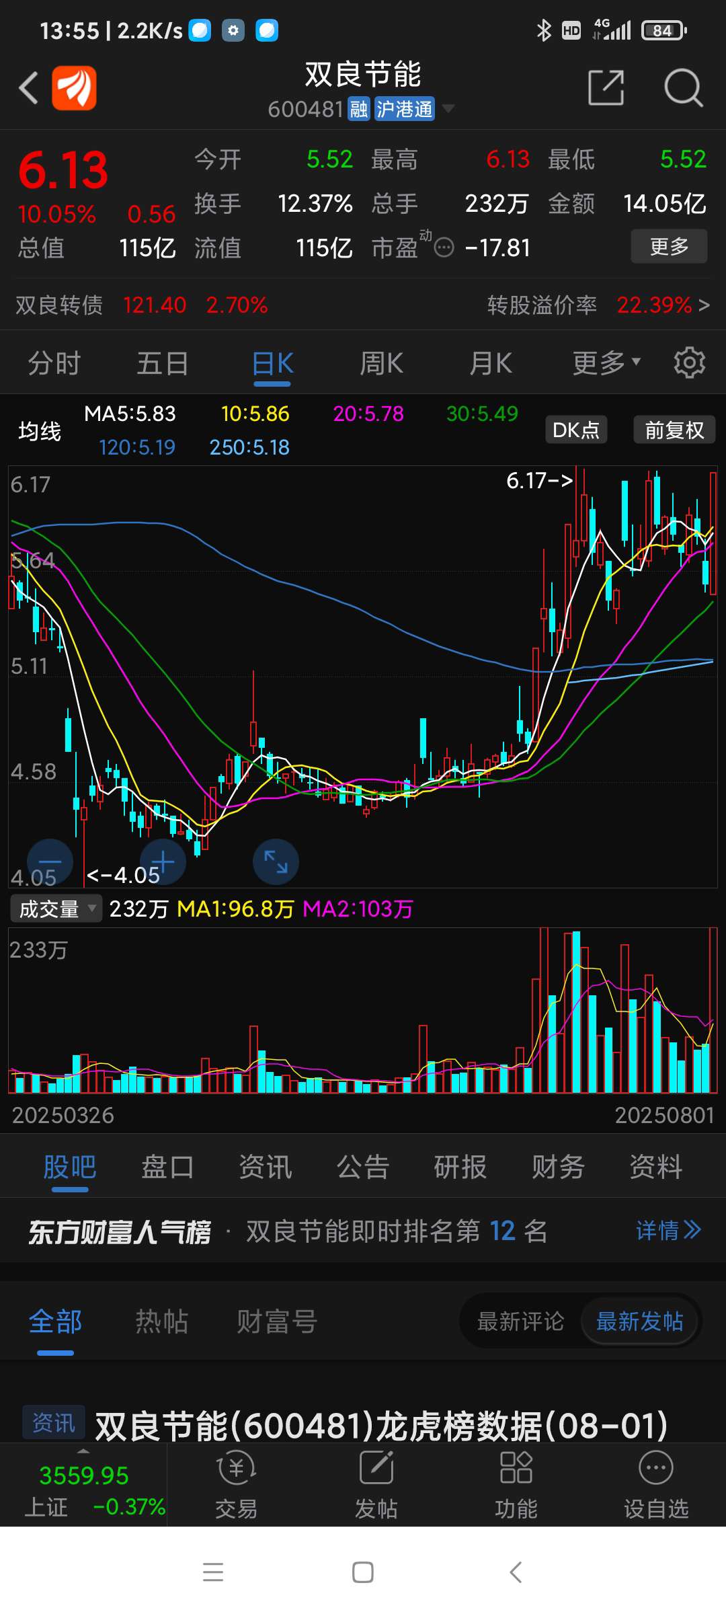Sort by 最新评论
The height and width of the screenshot is (1614, 726).
[x=520, y=1321]
